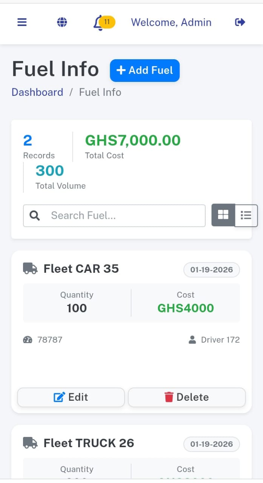This screenshot has height=483, width=263.
Task: Open the hamburger navigation menu
Action: [x=22, y=22]
